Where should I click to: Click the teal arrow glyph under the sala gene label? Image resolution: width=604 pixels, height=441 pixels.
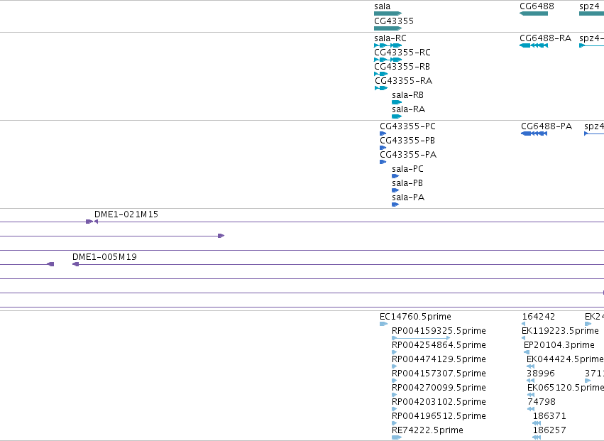click(x=388, y=13)
